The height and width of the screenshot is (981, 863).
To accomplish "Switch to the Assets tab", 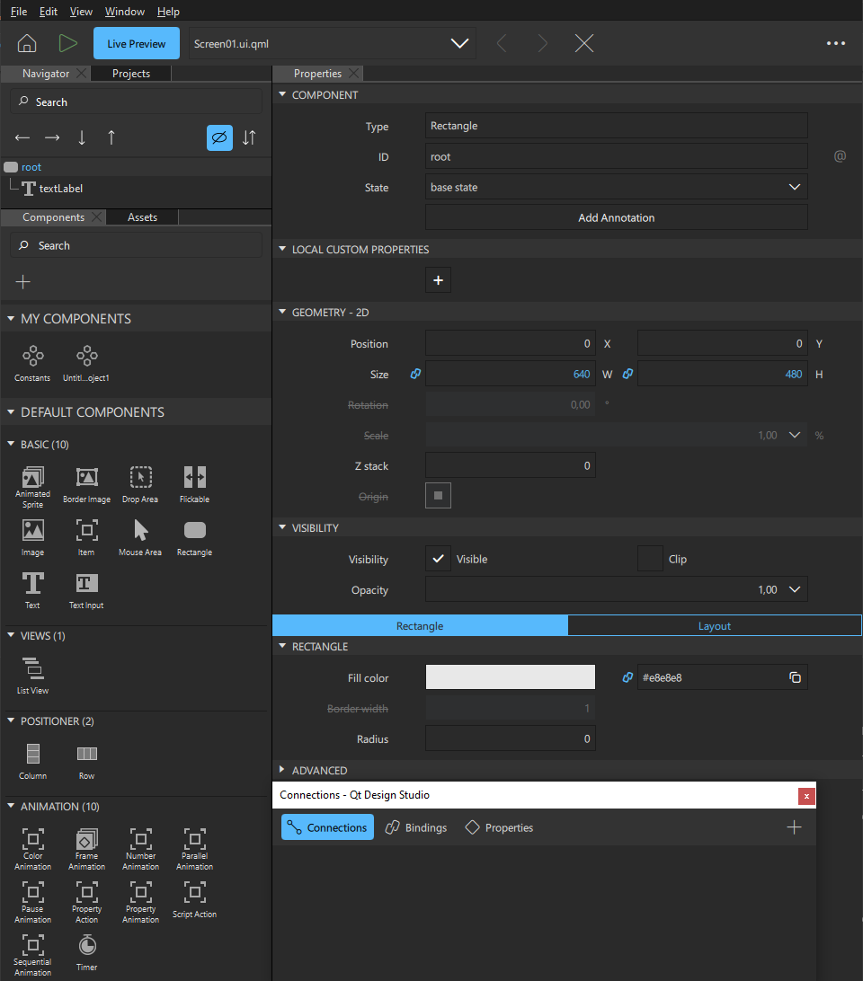I will [140, 217].
